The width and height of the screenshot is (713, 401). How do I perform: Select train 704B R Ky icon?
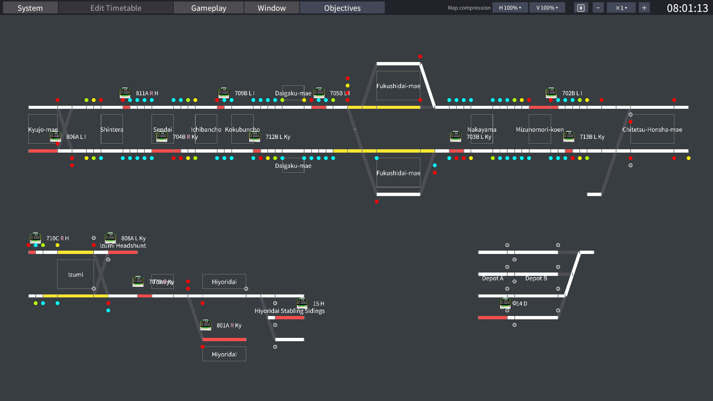coord(162,137)
